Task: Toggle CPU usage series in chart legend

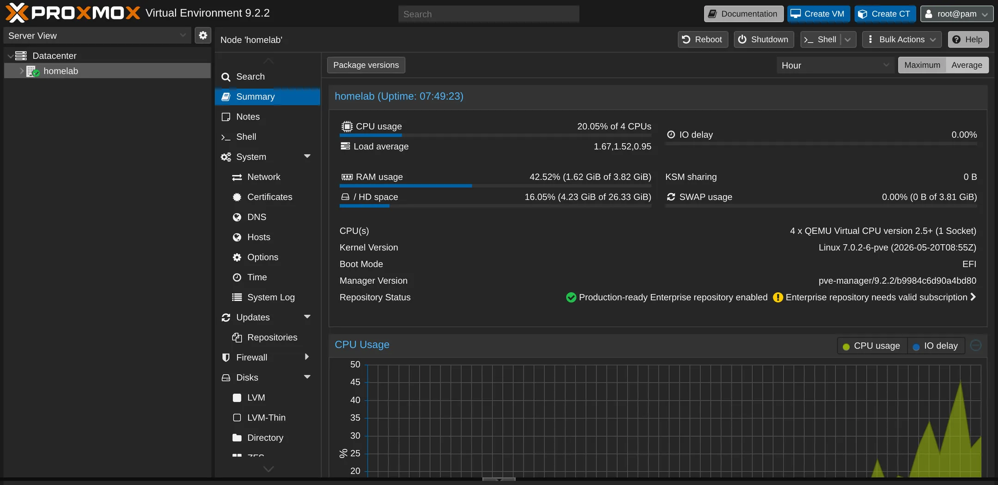Action: click(x=872, y=346)
